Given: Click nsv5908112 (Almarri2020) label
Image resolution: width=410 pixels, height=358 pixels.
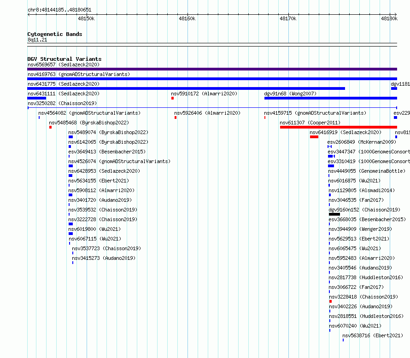Looking at the screenshot, I should pyautogui.click(x=101, y=190).
